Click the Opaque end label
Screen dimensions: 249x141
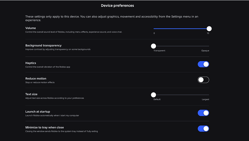pyautogui.click(x=205, y=51)
